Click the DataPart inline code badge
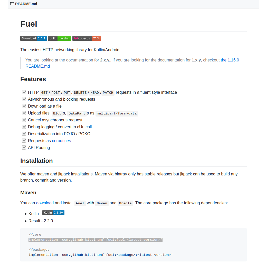The image size is (266, 263). pos(77,113)
